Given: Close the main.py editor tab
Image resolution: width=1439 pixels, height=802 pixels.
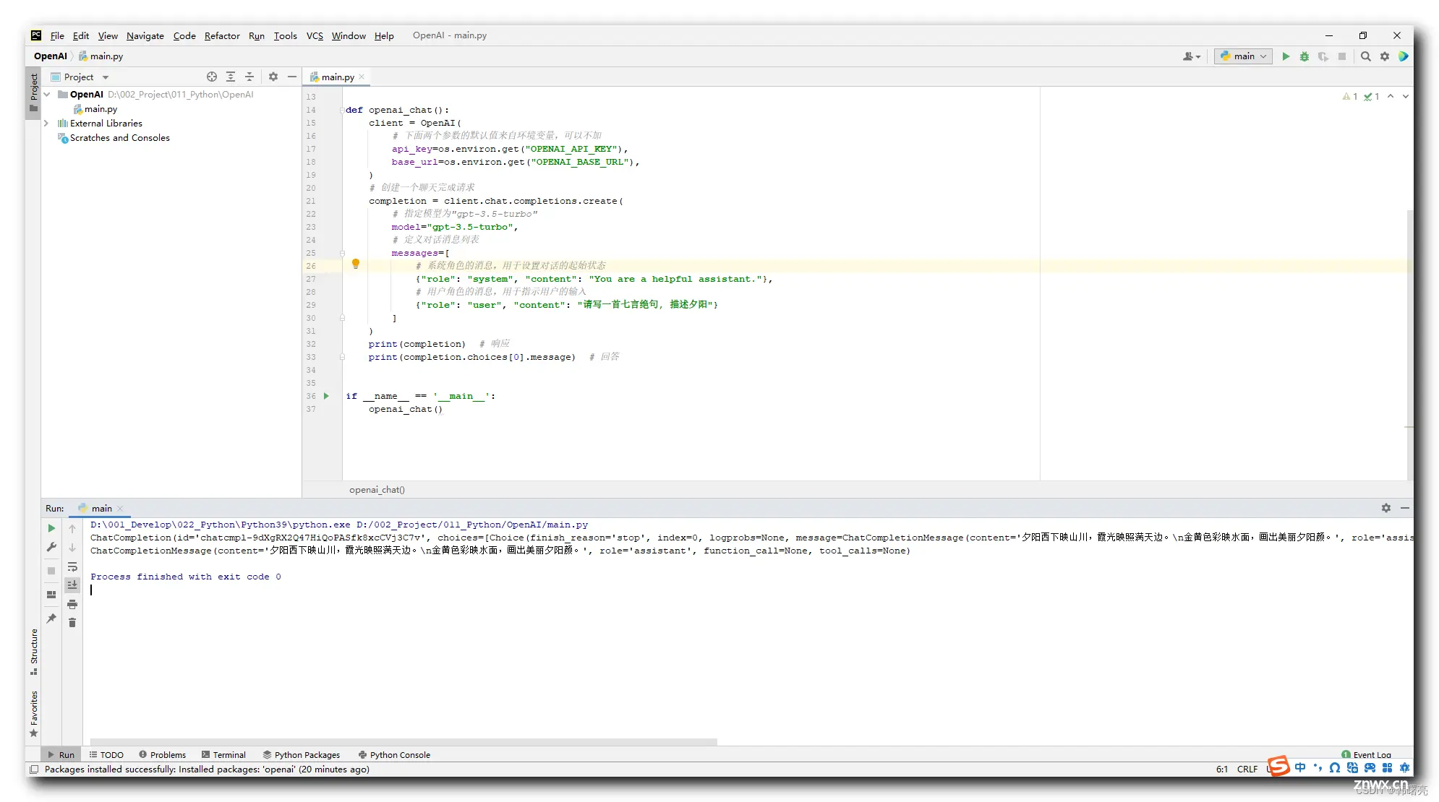Looking at the screenshot, I should (362, 77).
